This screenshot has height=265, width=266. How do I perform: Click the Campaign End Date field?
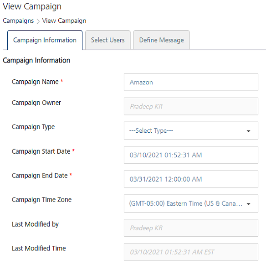tap(191, 179)
